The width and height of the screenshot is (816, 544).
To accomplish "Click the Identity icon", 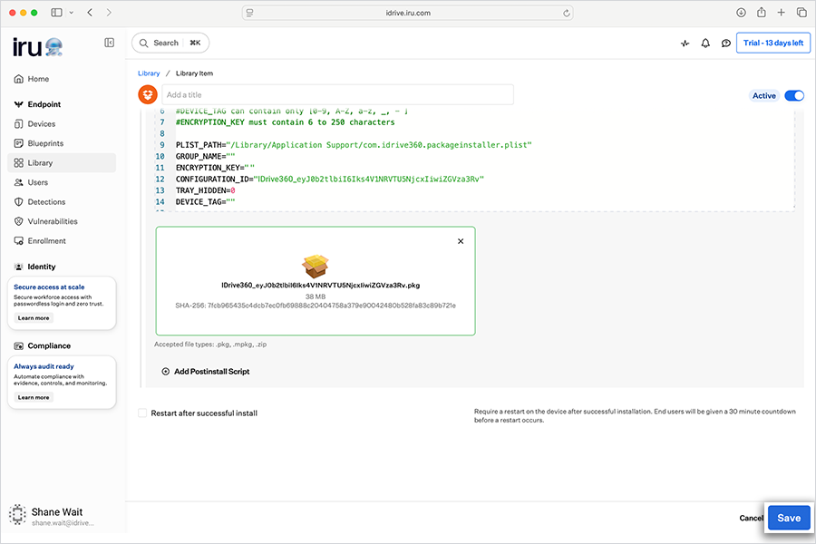I will [x=19, y=267].
